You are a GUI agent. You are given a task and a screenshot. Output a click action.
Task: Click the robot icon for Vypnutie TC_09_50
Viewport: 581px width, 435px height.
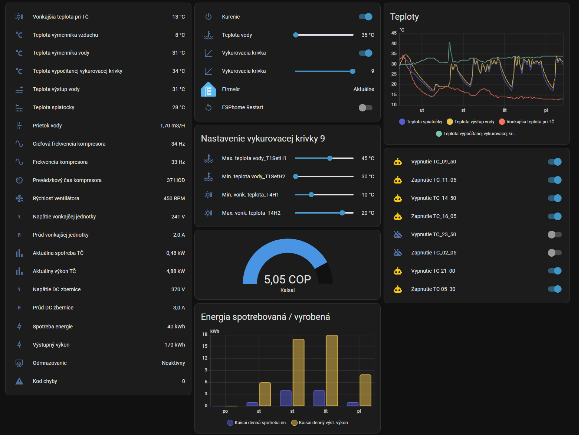click(398, 162)
